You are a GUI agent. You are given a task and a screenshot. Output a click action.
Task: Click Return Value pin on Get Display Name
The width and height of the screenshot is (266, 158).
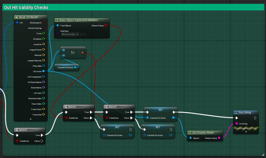pyautogui.click(x=219, y=138)
